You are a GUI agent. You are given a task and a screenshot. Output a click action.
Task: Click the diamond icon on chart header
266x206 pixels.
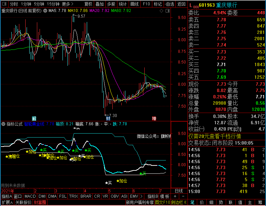click(x=161, y=11)
